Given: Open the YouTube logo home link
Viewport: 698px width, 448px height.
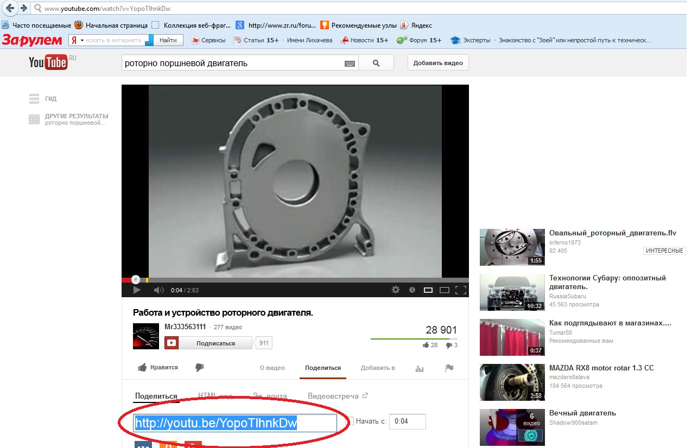Looking at the screenshot, I should click(x=48, y=62).
